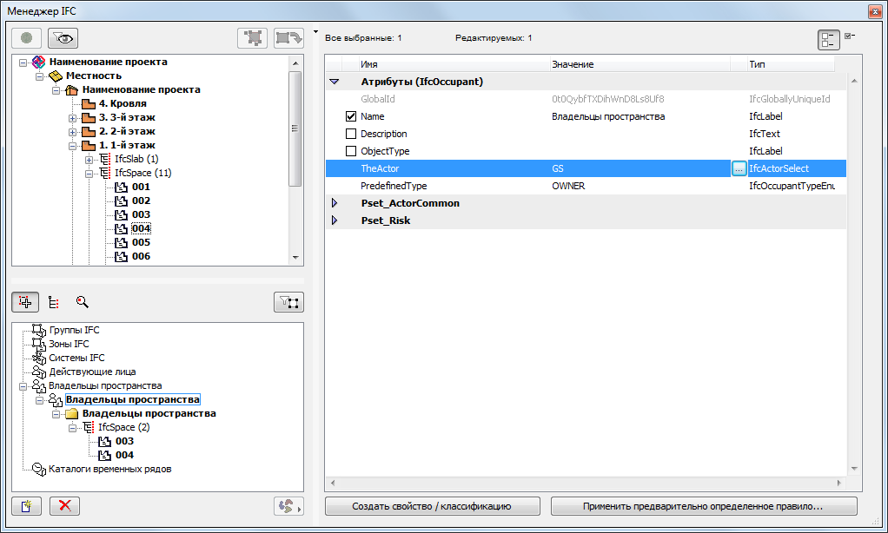Uncheck the Name attribute checkbox
The height and width of the screenshot is (533, 888).
pyautogui.click(x=351, y=116)
